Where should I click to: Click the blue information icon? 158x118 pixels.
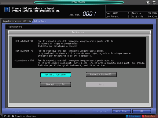pos(7,10)
